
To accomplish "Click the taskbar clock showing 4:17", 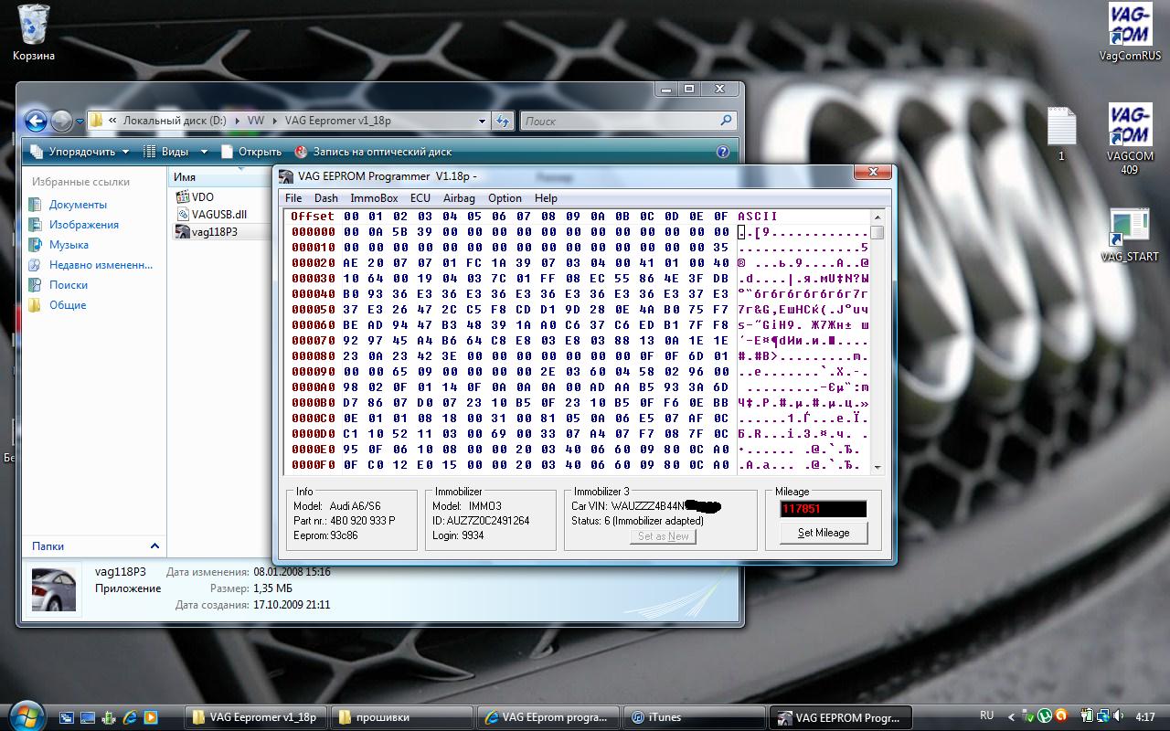I will coord(1146,717).
